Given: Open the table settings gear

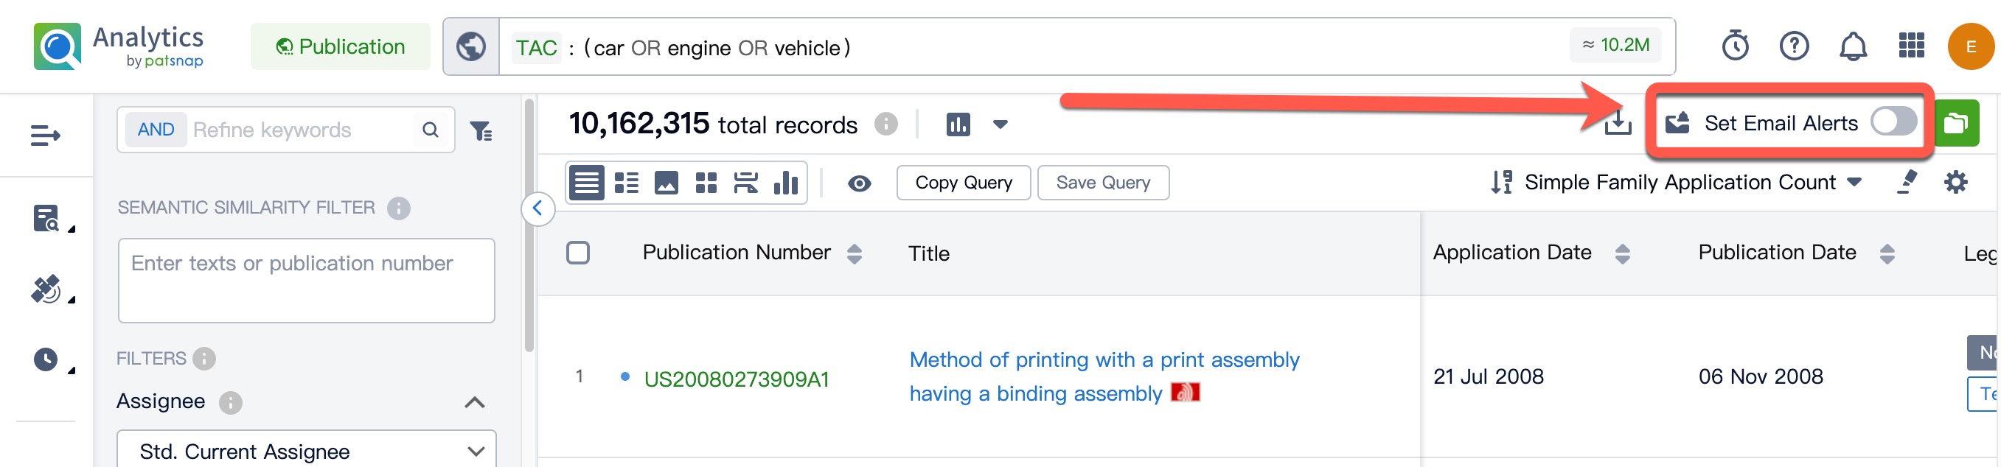Looking at the screenshot, I should coord(1955,182).
